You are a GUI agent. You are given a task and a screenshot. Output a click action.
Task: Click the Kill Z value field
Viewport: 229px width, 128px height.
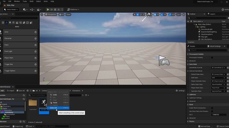coord(219,114)
